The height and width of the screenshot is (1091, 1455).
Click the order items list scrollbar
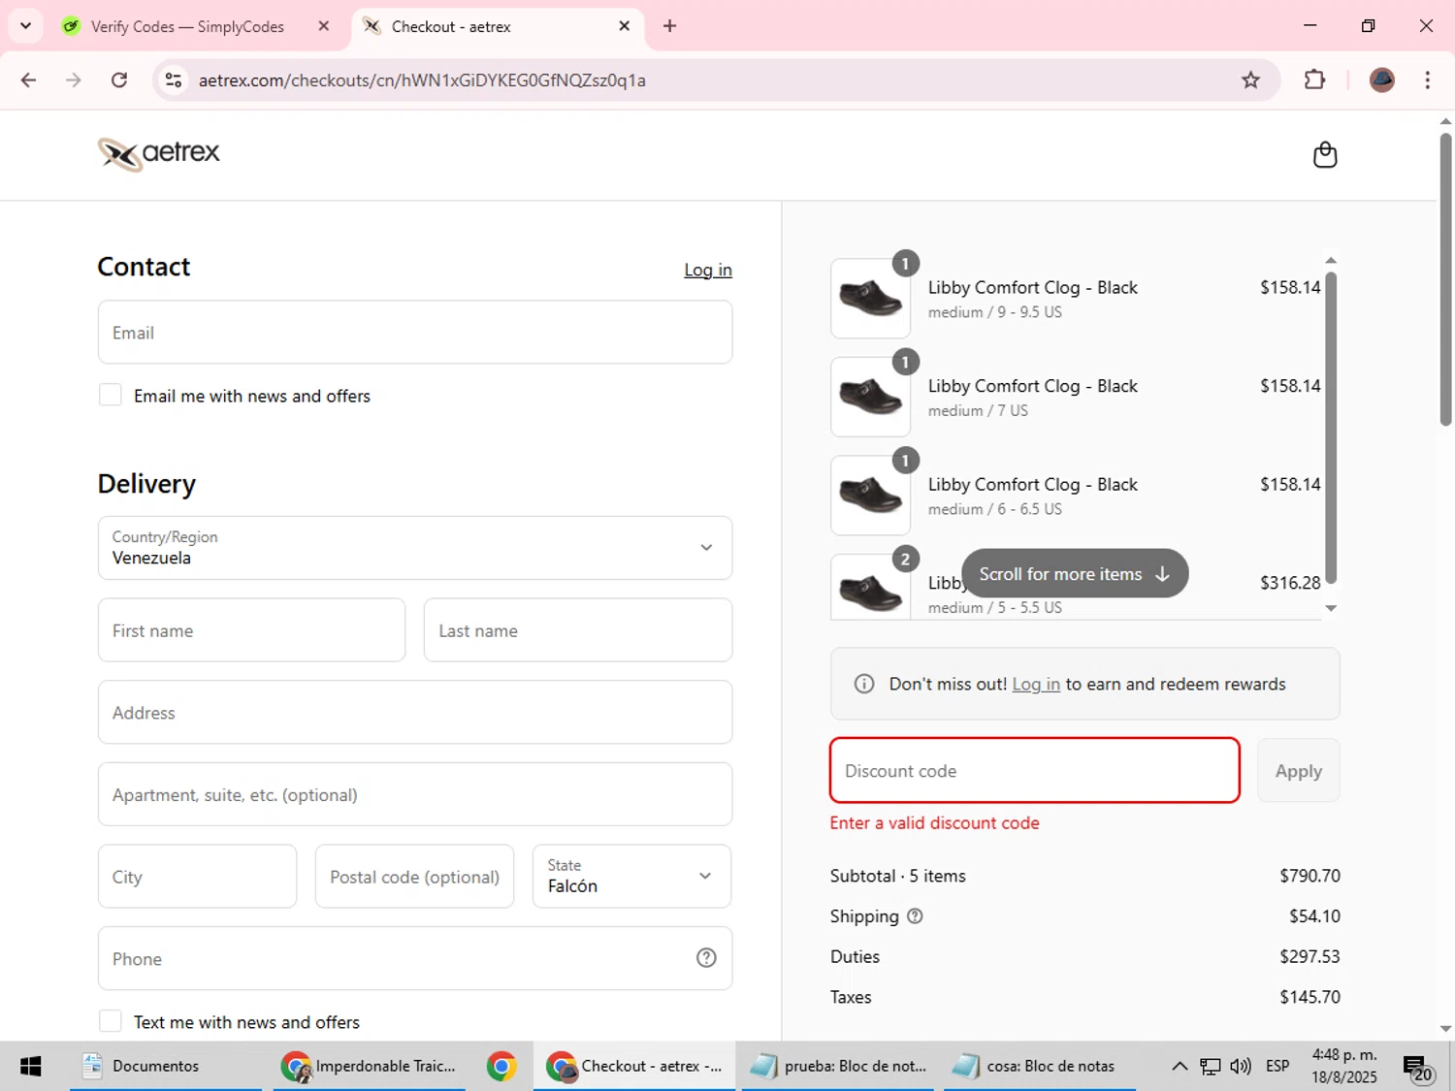(x=1331, y=428)
